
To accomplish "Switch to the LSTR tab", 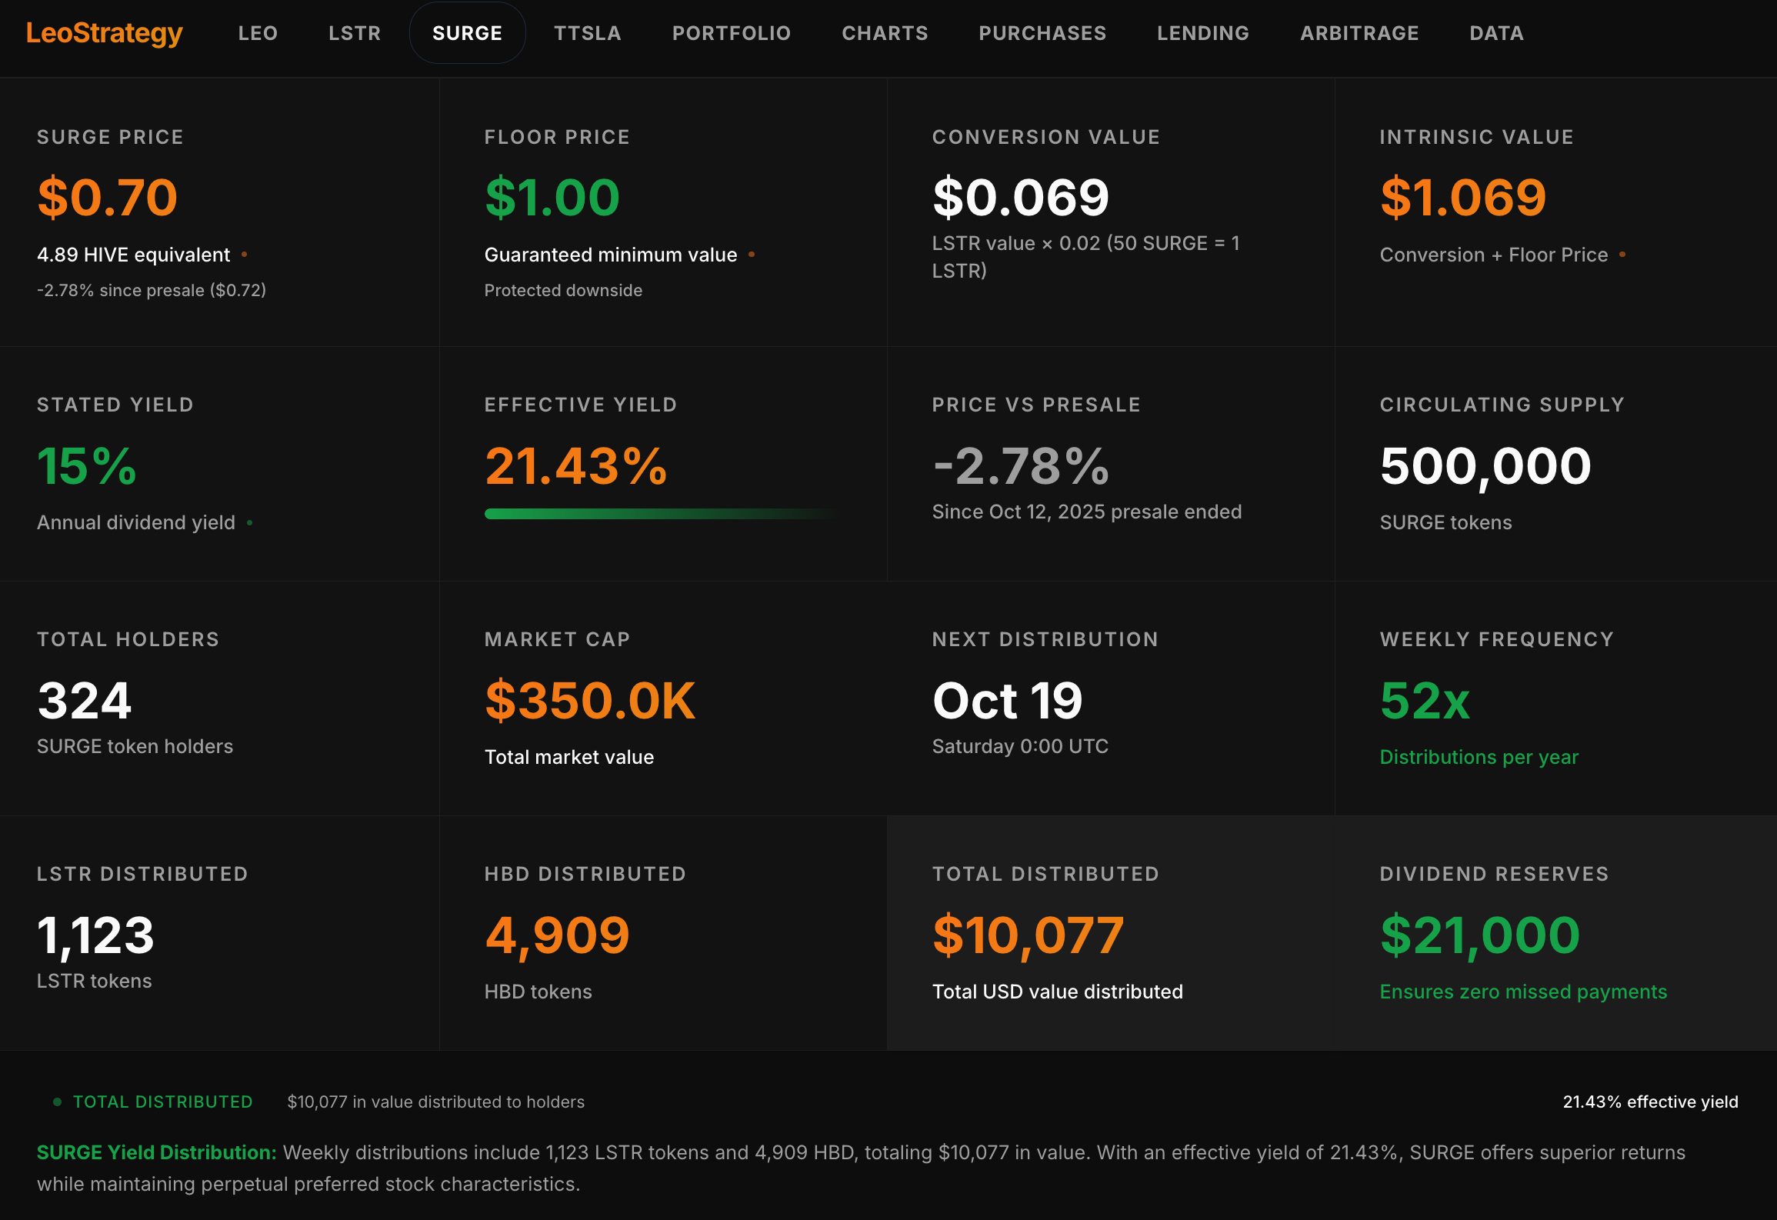I will coord(355,33).
